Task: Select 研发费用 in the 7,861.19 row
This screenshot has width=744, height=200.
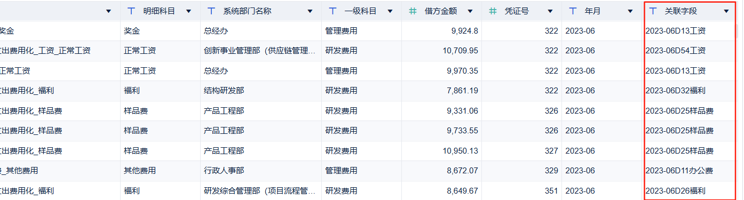Action: coord(341,91)
